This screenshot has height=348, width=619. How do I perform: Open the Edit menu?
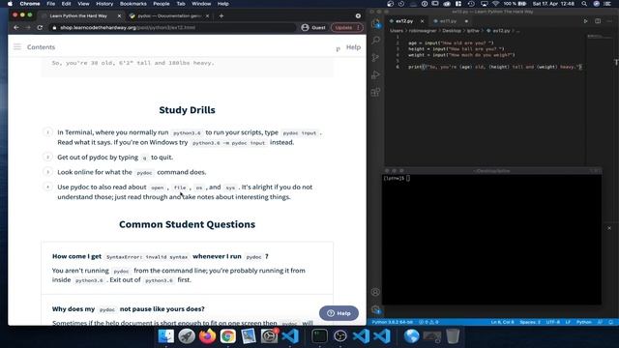tap(66, 4)
